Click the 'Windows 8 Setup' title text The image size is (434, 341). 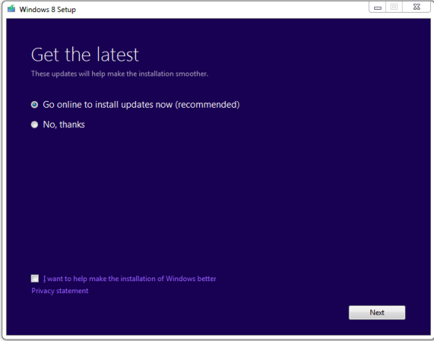tap(48, 10)
